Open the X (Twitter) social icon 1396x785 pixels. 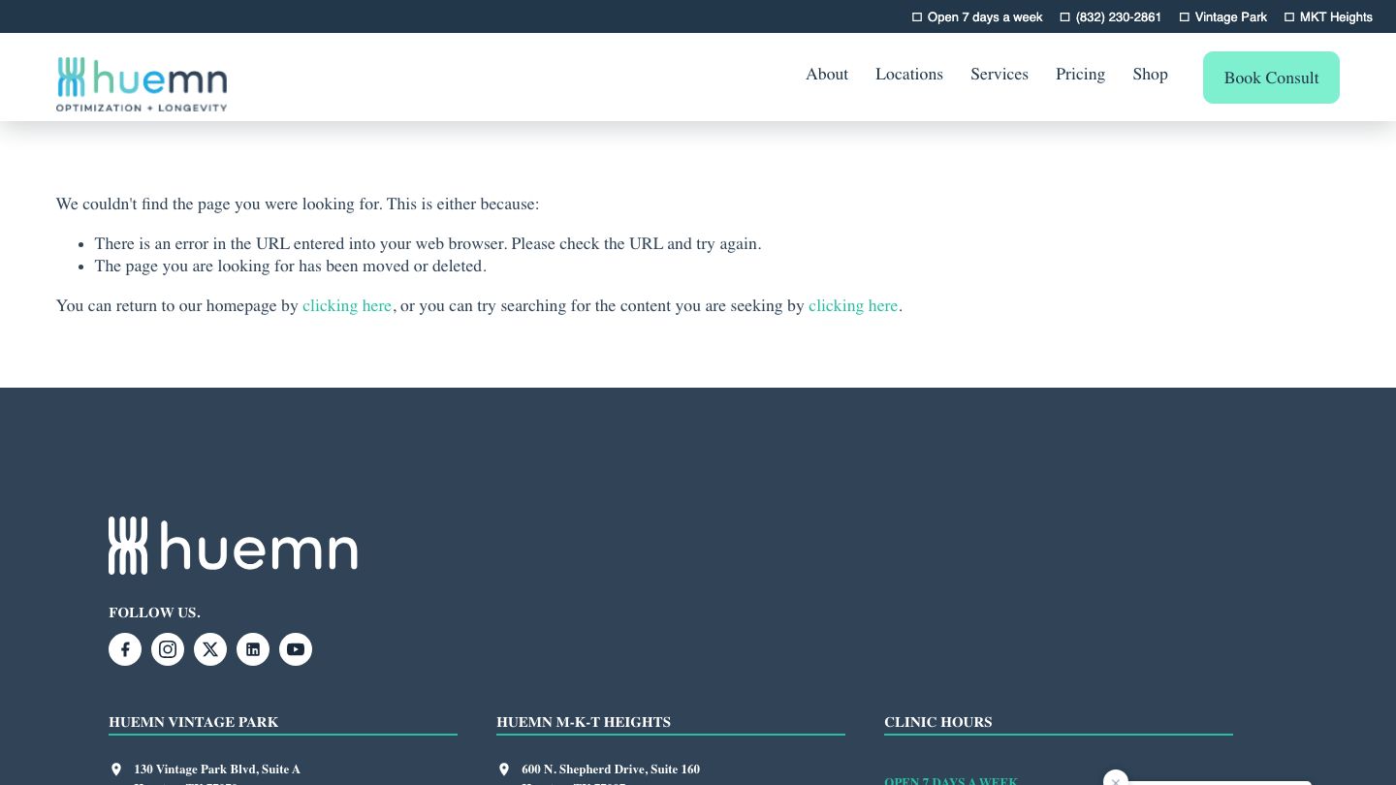(x=210, y=649)
